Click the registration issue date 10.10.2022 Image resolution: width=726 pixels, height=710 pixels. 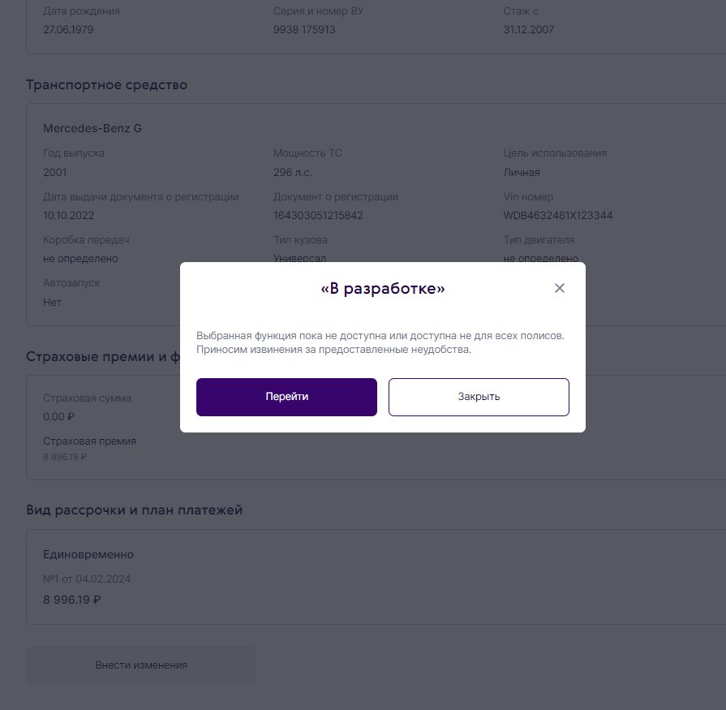[69, 215]
